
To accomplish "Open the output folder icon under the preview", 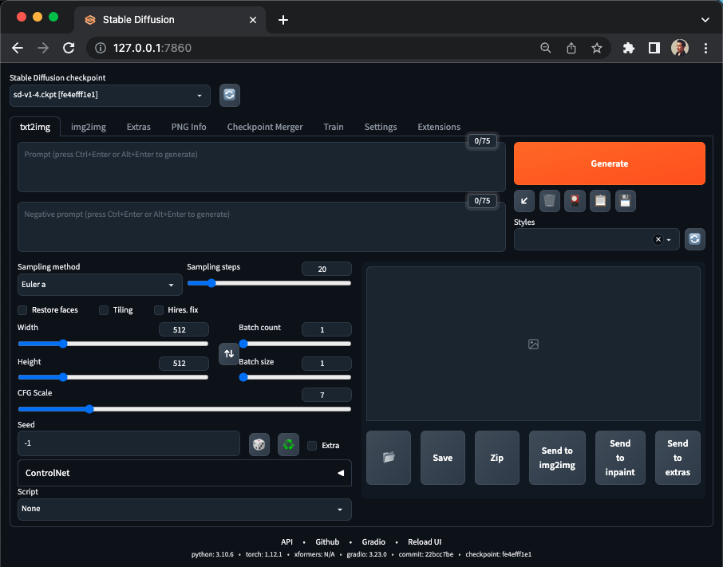I will click(388, 457).
